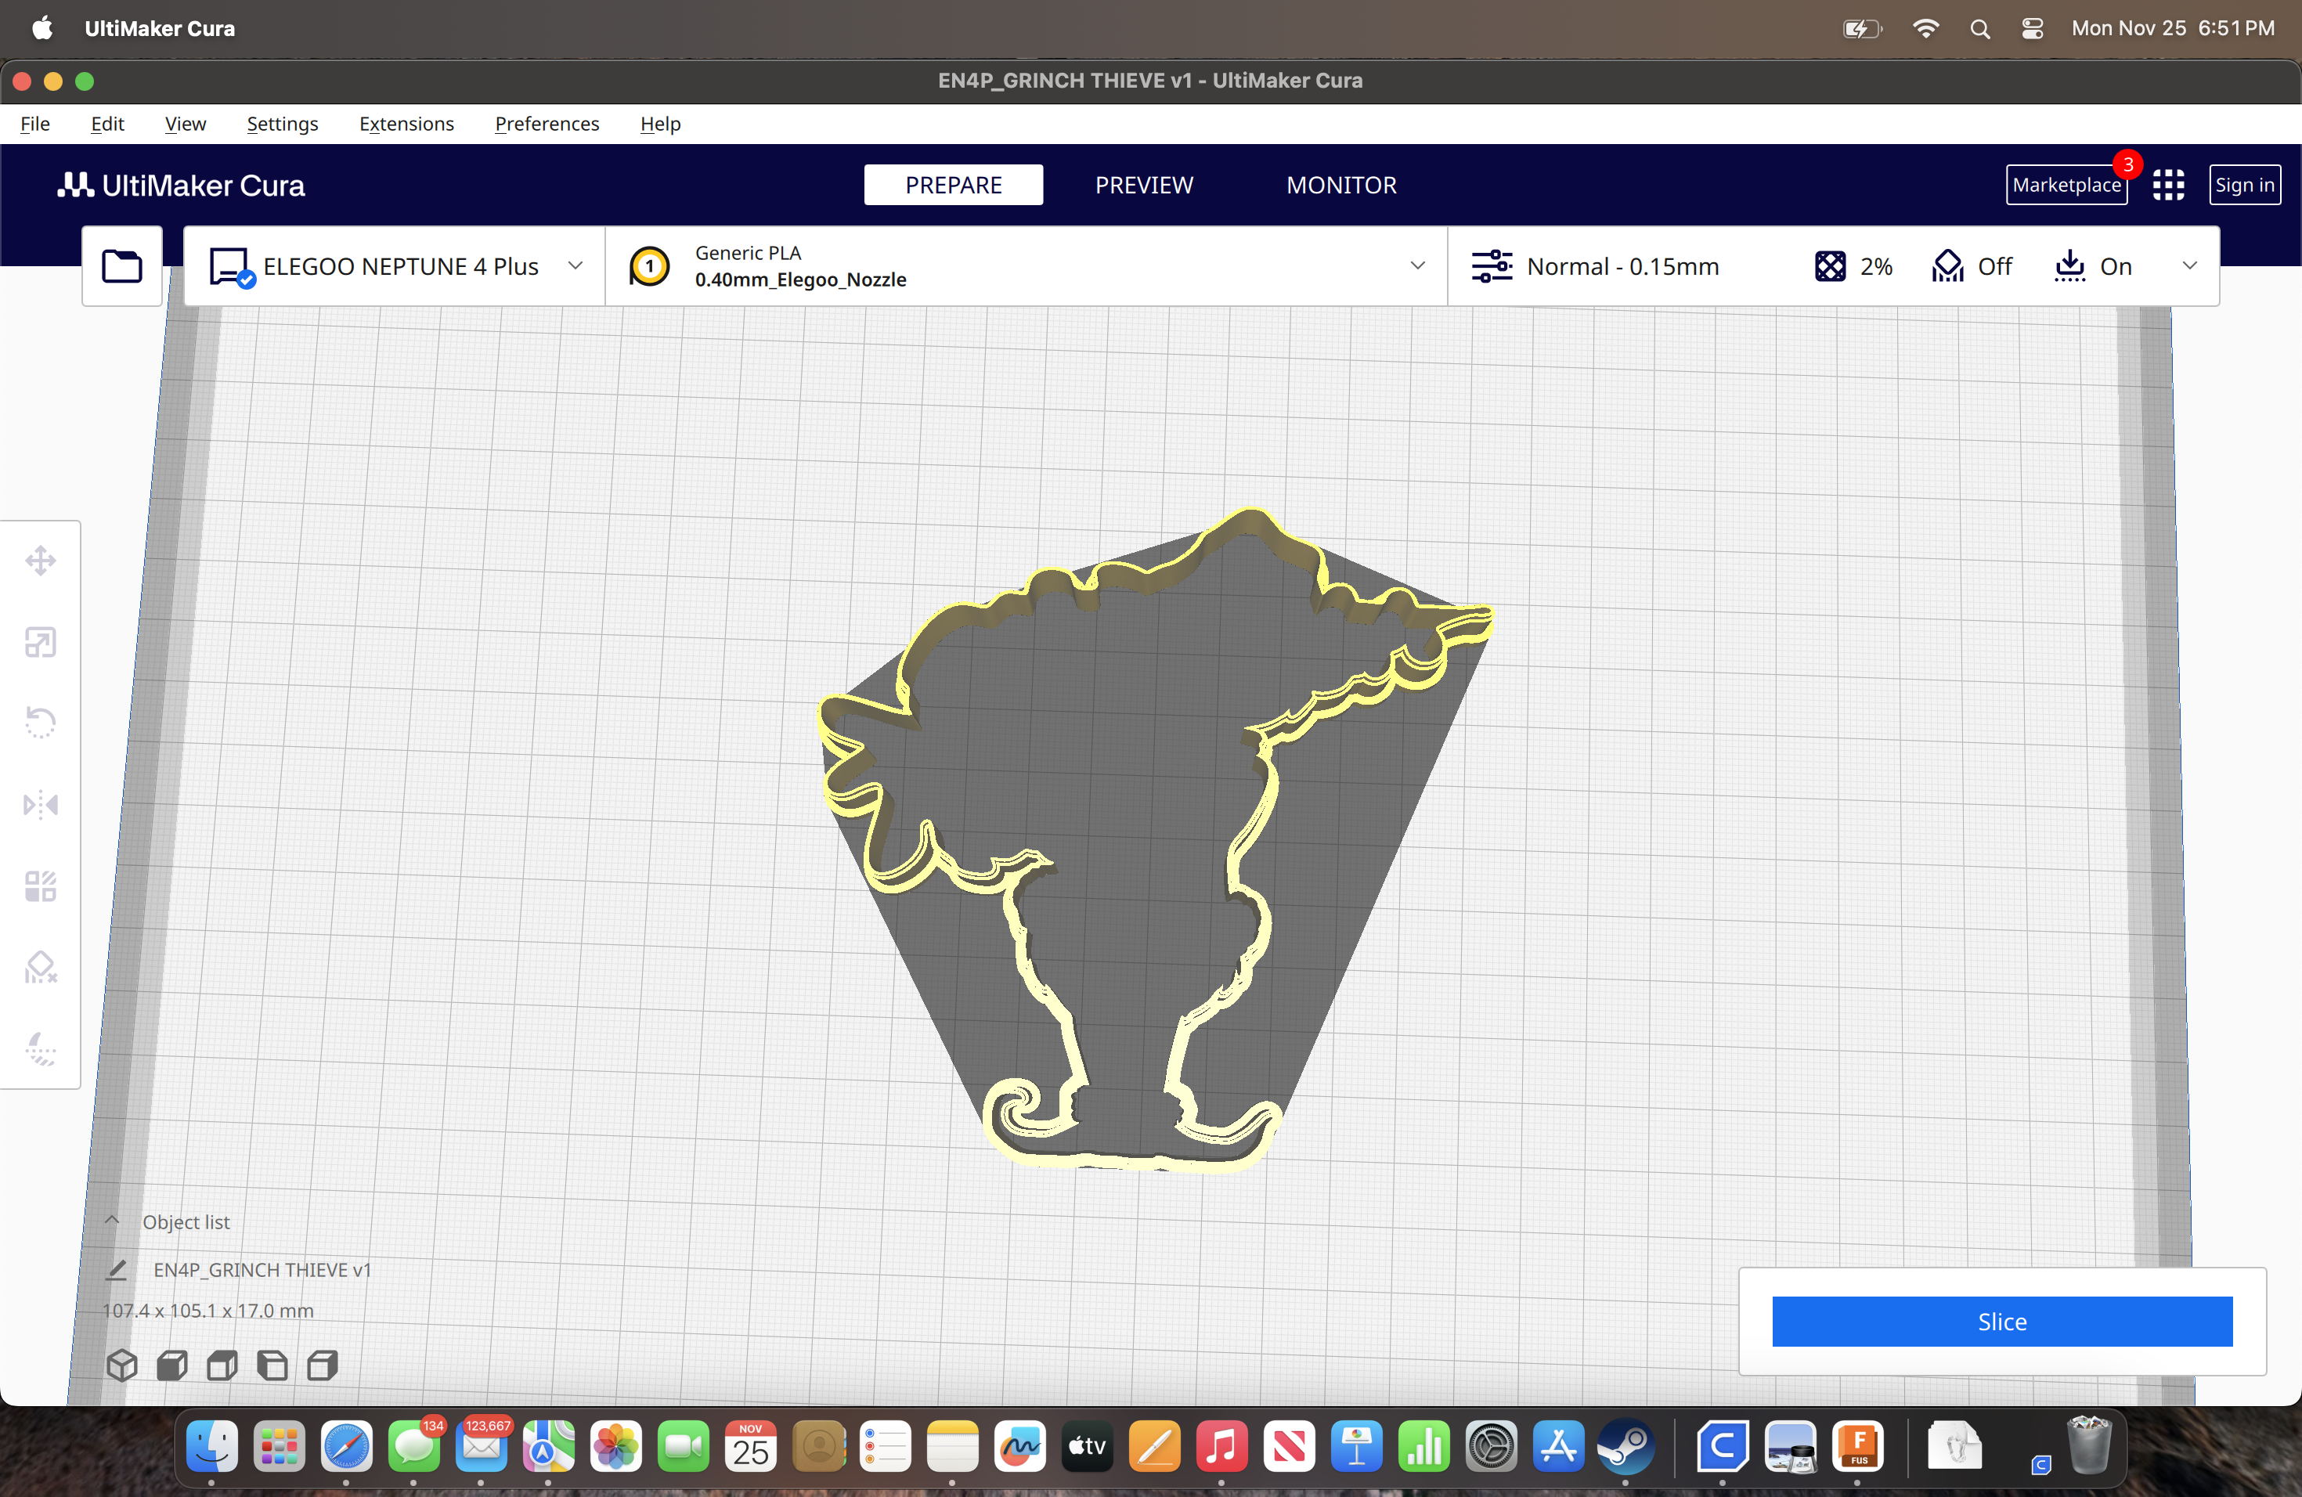Open Per Model Settings tool

pos(41,886)
